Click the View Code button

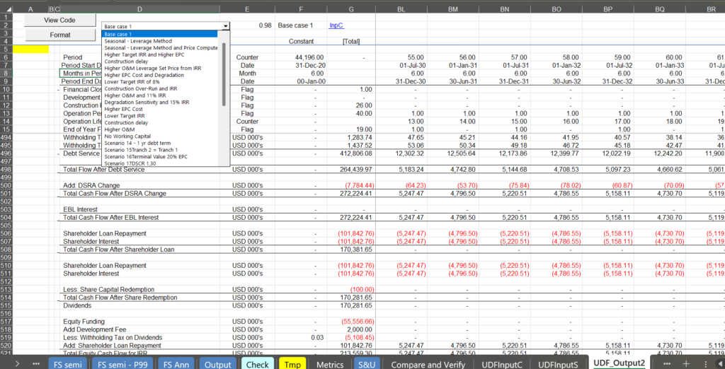coord(59,20)
